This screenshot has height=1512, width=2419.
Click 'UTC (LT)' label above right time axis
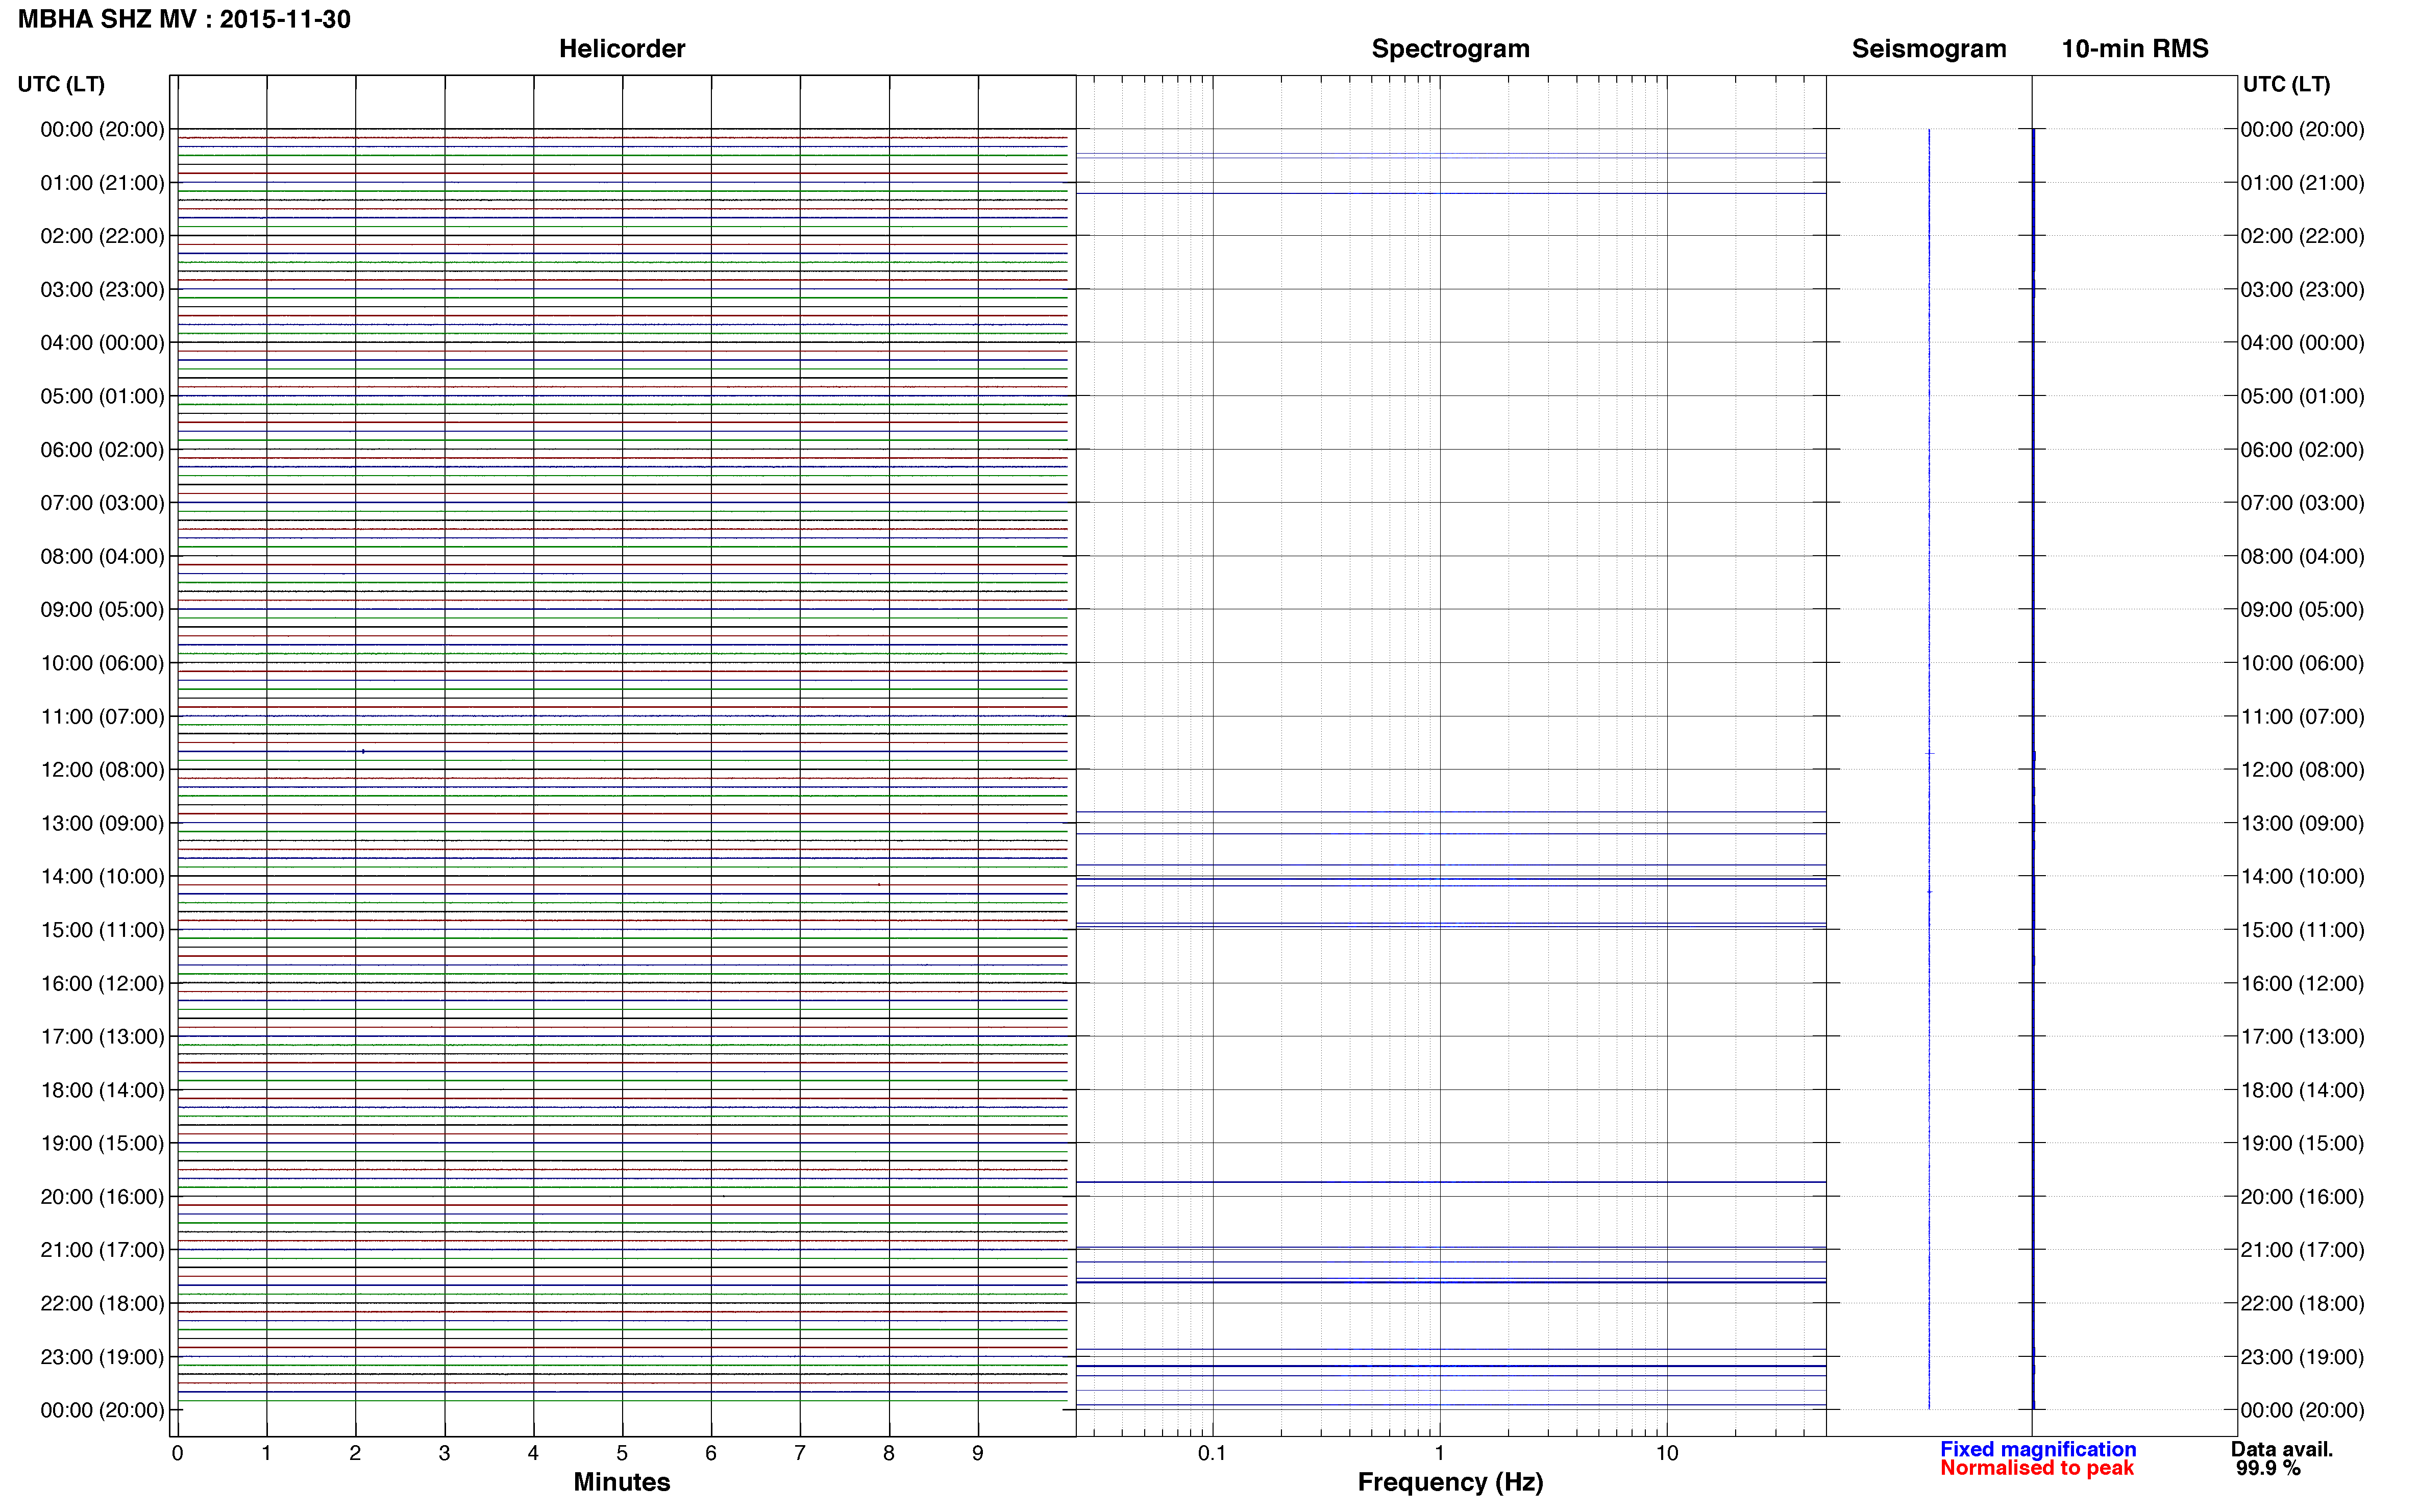click(x=2286, y=84)
